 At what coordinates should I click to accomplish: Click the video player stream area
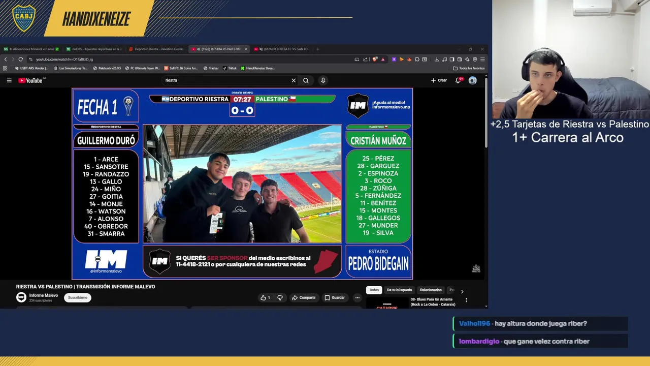[x=242, y=184]
